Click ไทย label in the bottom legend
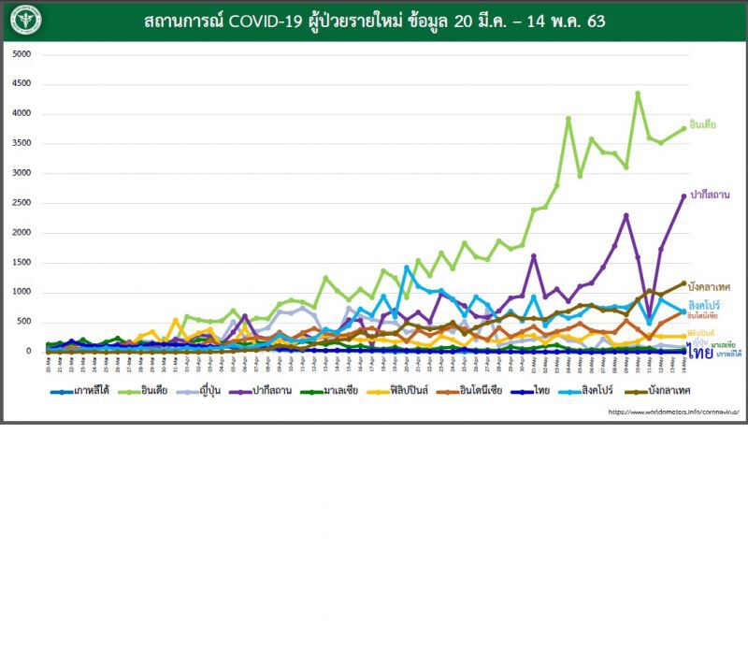This screenshot has height=666, width=748. tap(542, 391)
